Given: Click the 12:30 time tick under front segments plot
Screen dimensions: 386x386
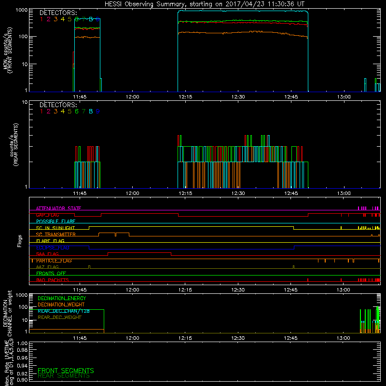Looking at the screenshot, I should (238, 97).
